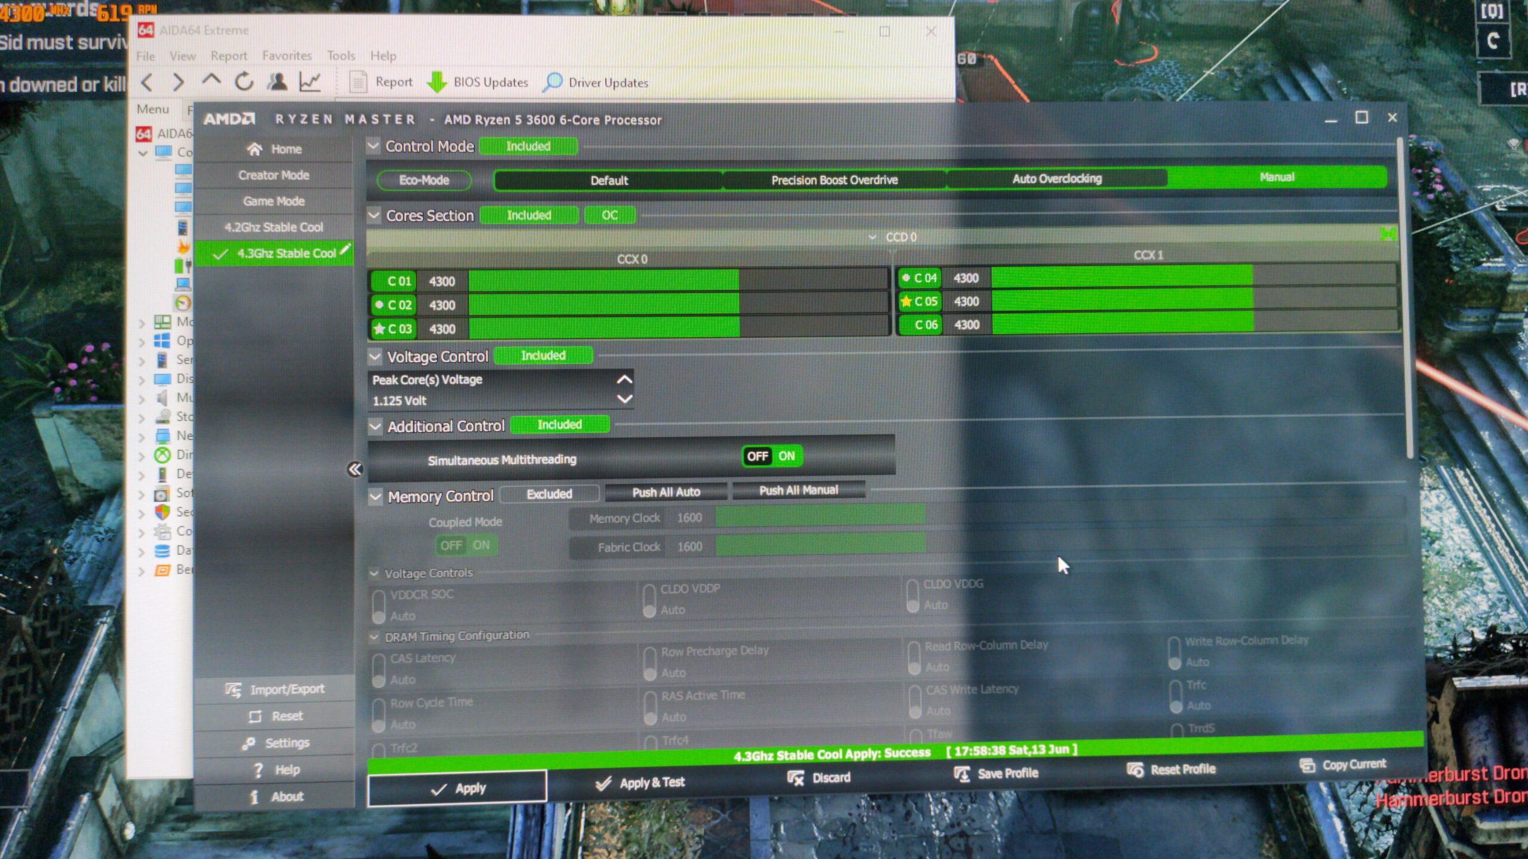This screenshot has width=1528, height=859.
Task: Expand the first tree node in AIDA64 sidebar
Action: (x=143, y=153)
